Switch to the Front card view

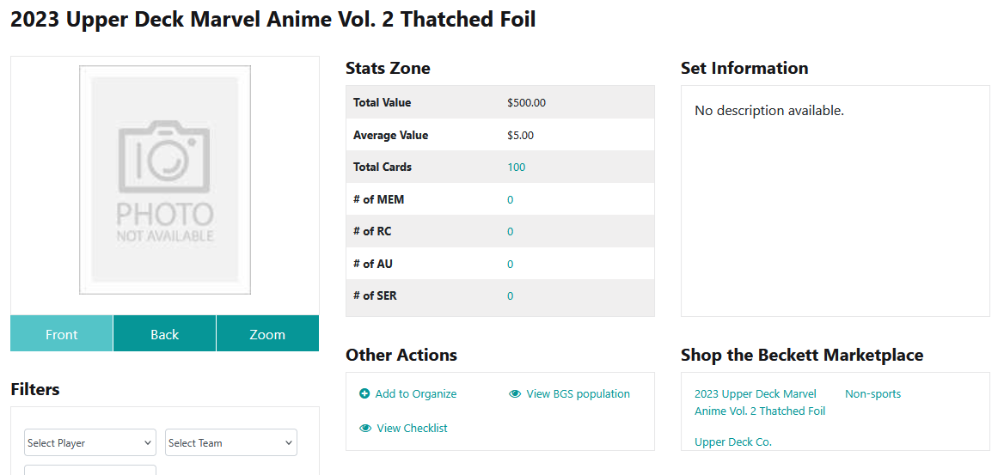[62, 334]
